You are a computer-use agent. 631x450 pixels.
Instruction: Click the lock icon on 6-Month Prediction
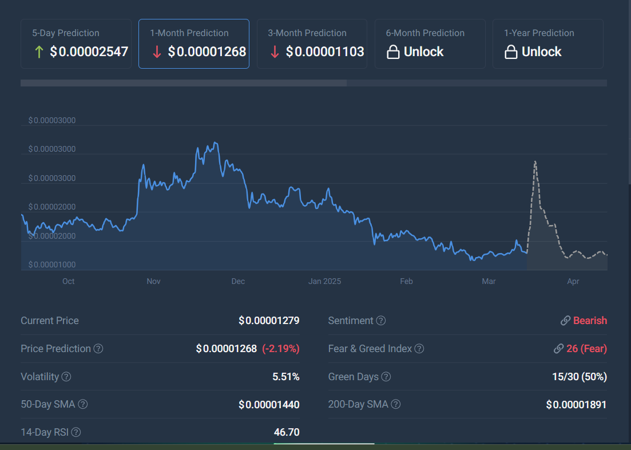click(x=393, y=52)
